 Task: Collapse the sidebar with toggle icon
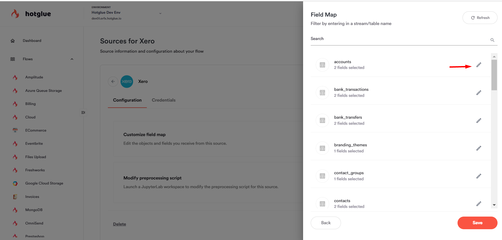point(83,112)
